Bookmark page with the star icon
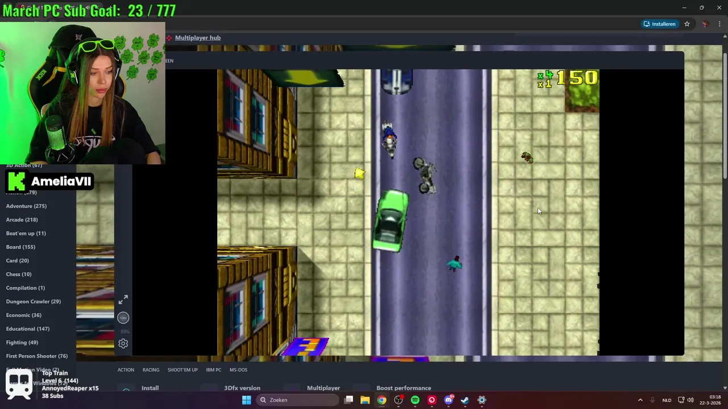 click(x=687, y=24)
